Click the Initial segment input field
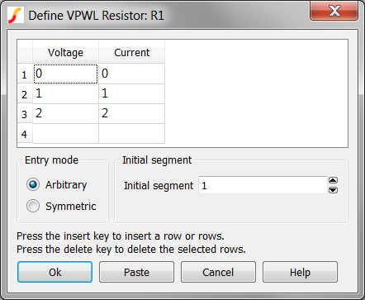The width and height of the screenshot is (365, 300). point(263,185)
